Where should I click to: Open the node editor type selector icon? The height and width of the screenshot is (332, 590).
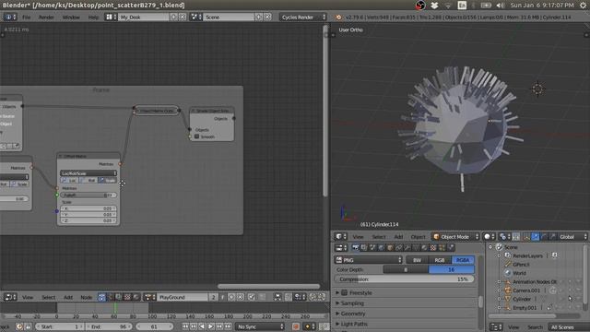(x=10, y=297)
